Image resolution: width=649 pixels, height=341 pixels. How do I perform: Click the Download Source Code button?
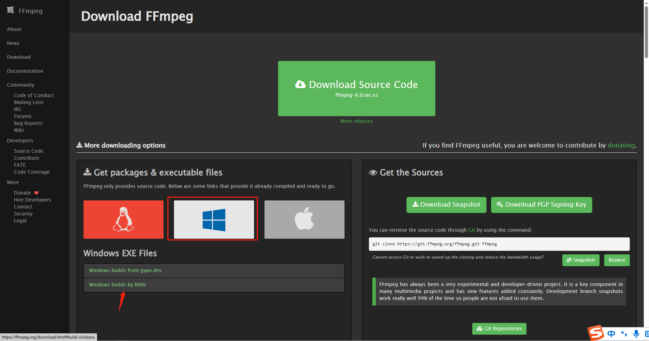pyautogui.click(x=356, y=88)
